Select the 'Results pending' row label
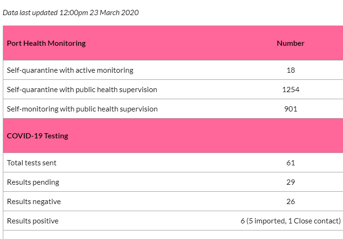 [x=33, y=182]
